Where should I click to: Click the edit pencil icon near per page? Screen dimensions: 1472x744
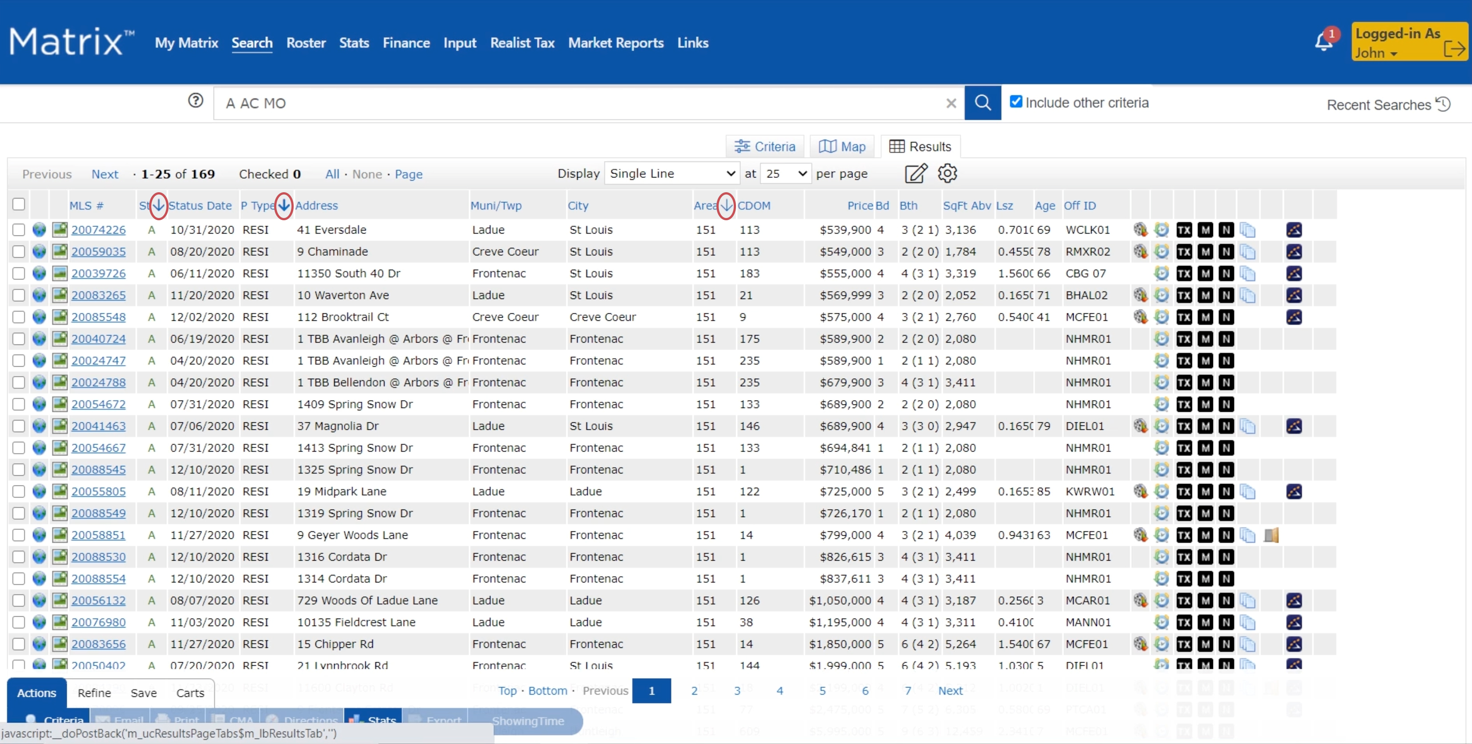[915, 173]
